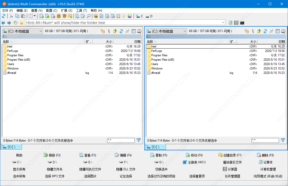The width and height of the screenshot is (288, 186).
Task: Open the Edit (编辑) menu
Action: pos(22,11)
